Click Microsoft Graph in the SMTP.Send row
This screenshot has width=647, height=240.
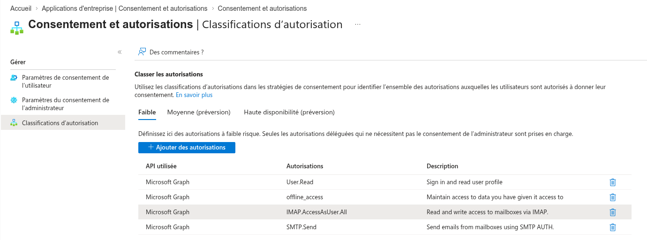click(167, 227)
